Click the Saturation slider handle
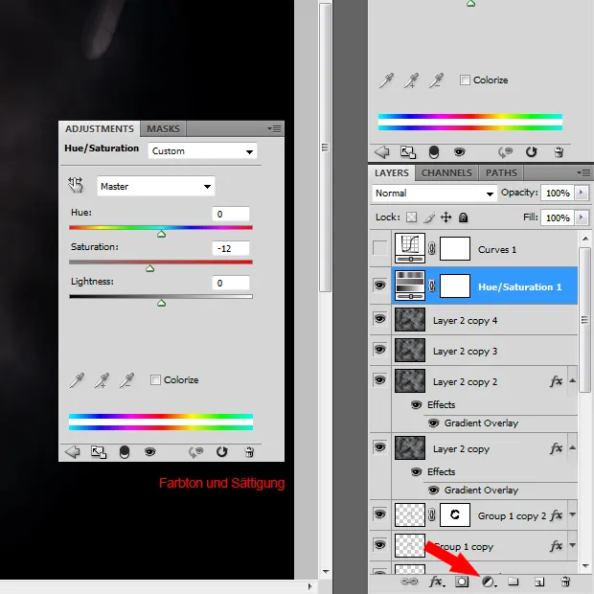Viewport: 594px width, 594px height. click(149, 268)
